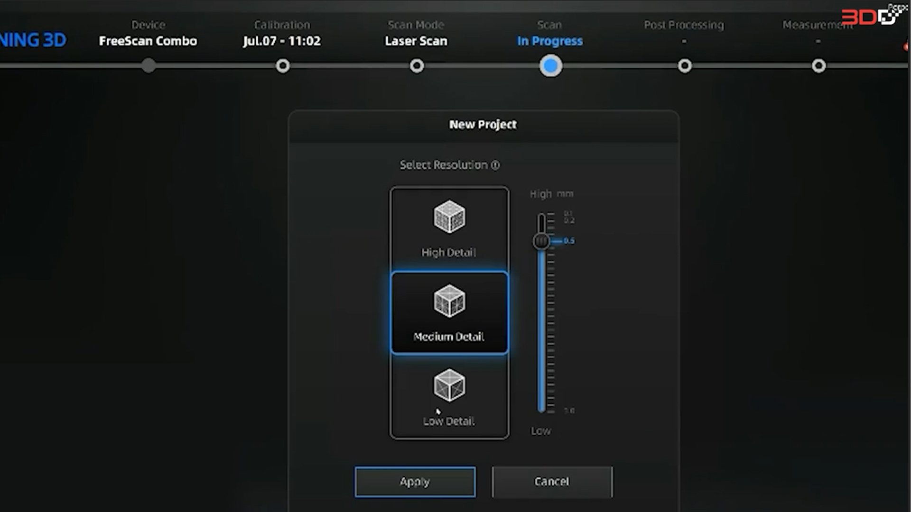The image size is (911, 512).
Task: Click the Scan Mode step circle marker
Action: pos(417,66)
